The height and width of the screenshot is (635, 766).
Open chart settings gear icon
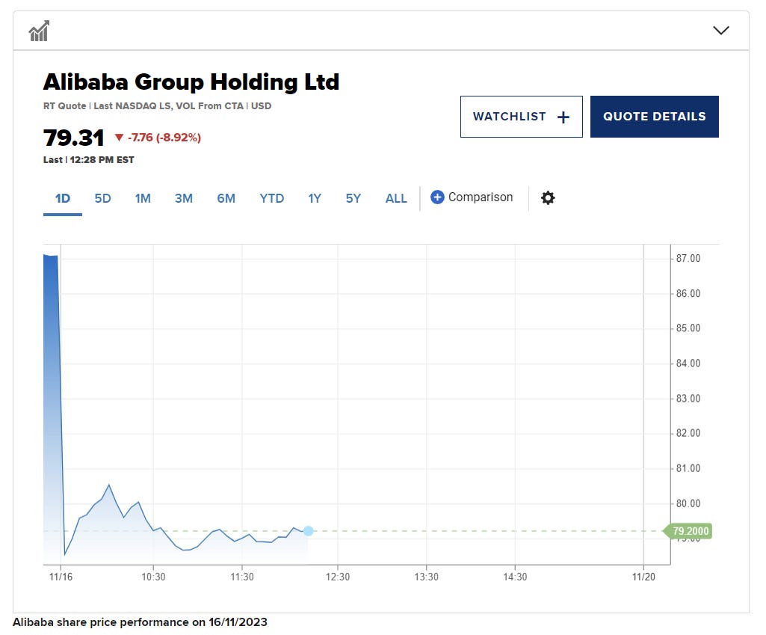(x=548, y=198)
